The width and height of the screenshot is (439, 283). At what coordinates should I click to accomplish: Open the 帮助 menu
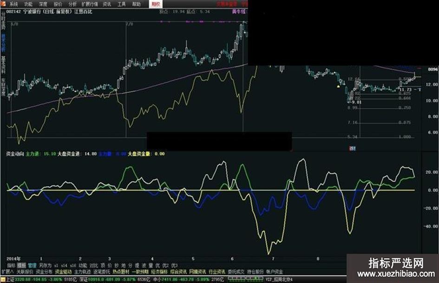pos(137,4)
